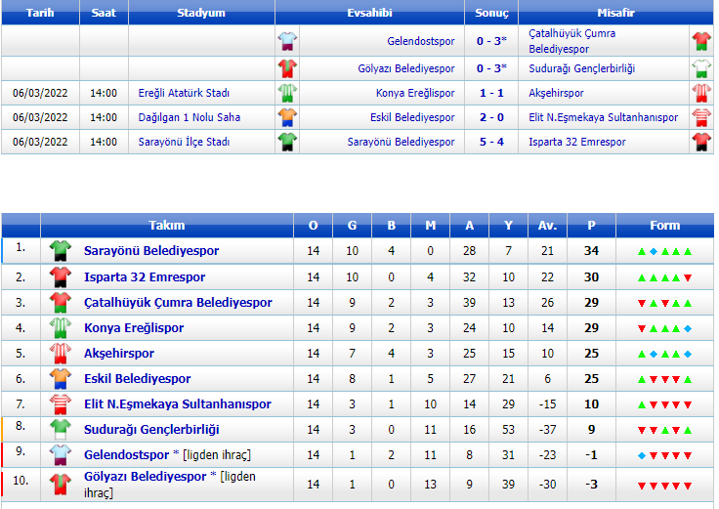Viewport: 719px width, 509px height.
Task: Click Akşehirspor jersey icon in fixtures list
Action: 701,94
